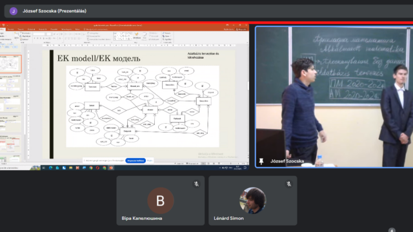413x232 pixels.
Task: Select the highlighted first slide thumbnail
Action: pyautogui.click(x=10, y=64)
